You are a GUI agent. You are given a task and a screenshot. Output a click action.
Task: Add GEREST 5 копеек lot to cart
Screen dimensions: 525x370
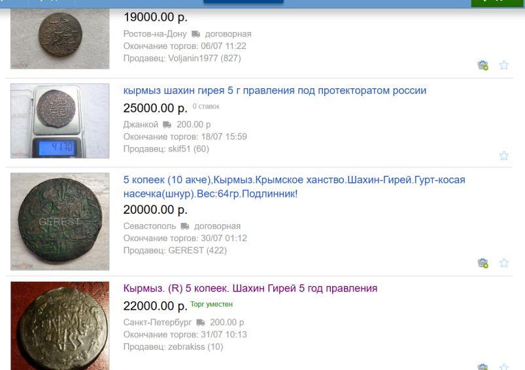click(483, 263)
